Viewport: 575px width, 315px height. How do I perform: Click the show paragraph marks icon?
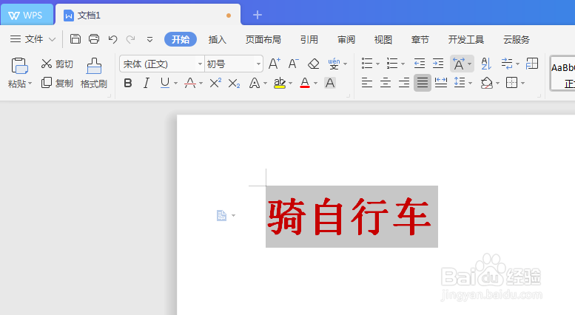[507, 64]
